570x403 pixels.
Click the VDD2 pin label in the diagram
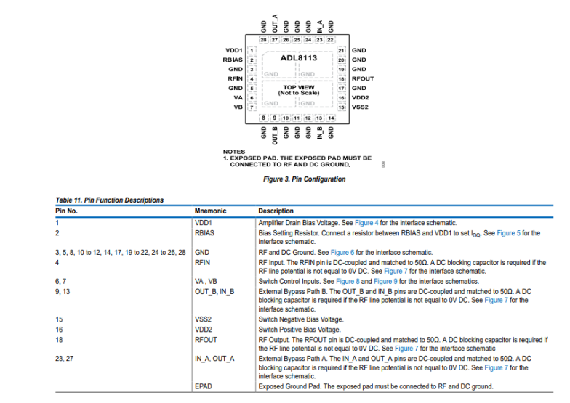[x=361, y=97]
